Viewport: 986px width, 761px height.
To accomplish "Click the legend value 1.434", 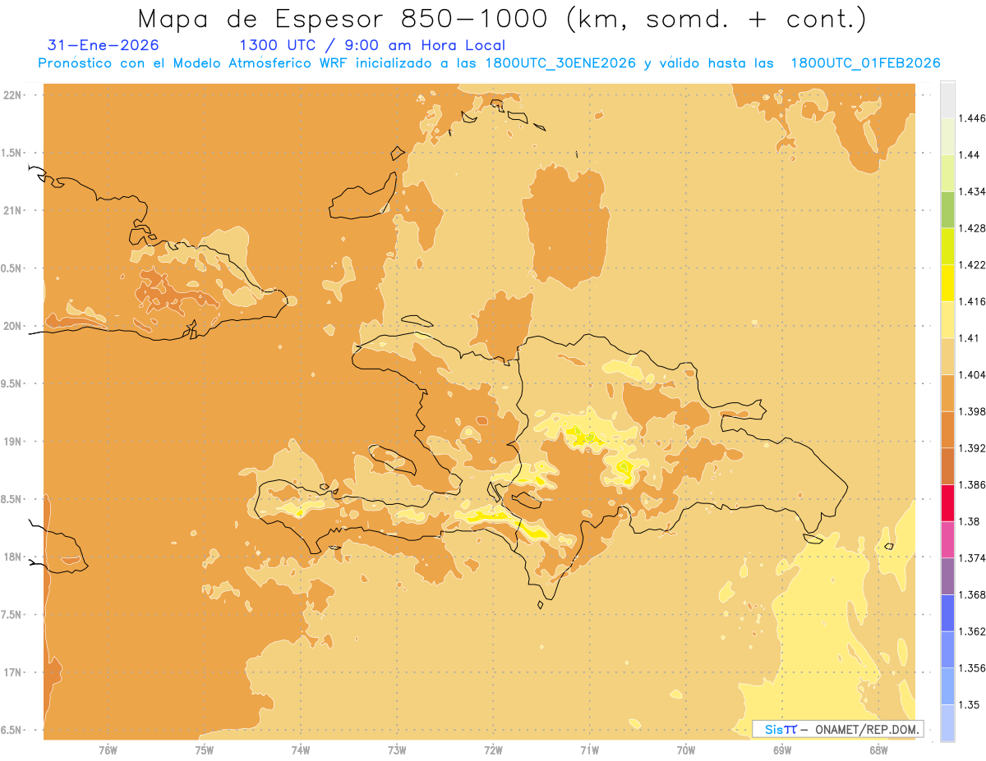I will [973, 191].
